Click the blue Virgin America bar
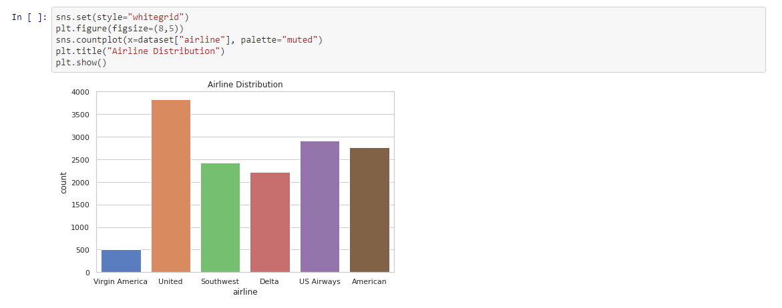This screenshot has height=308, width=782. tap(121, 261)
